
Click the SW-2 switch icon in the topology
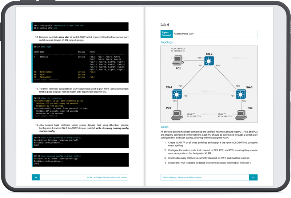pos(209,61)
